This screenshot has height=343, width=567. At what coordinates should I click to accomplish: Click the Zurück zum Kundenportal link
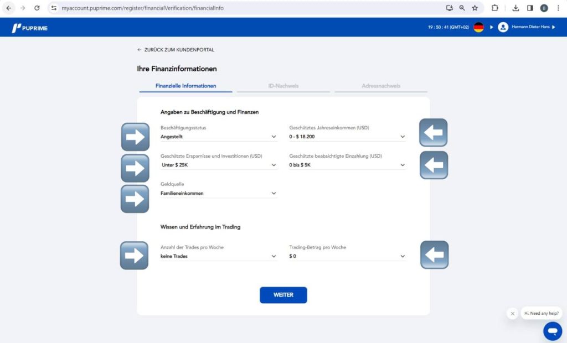(176, 50)
